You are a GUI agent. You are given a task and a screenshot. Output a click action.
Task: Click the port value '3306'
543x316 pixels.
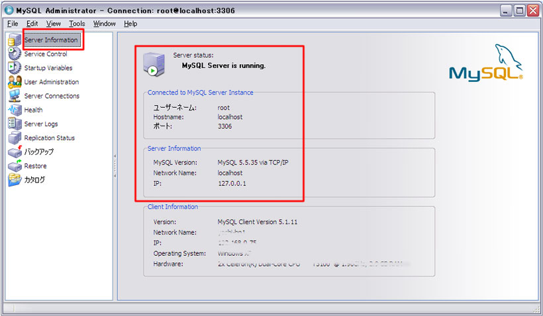(x=224, y=126)
